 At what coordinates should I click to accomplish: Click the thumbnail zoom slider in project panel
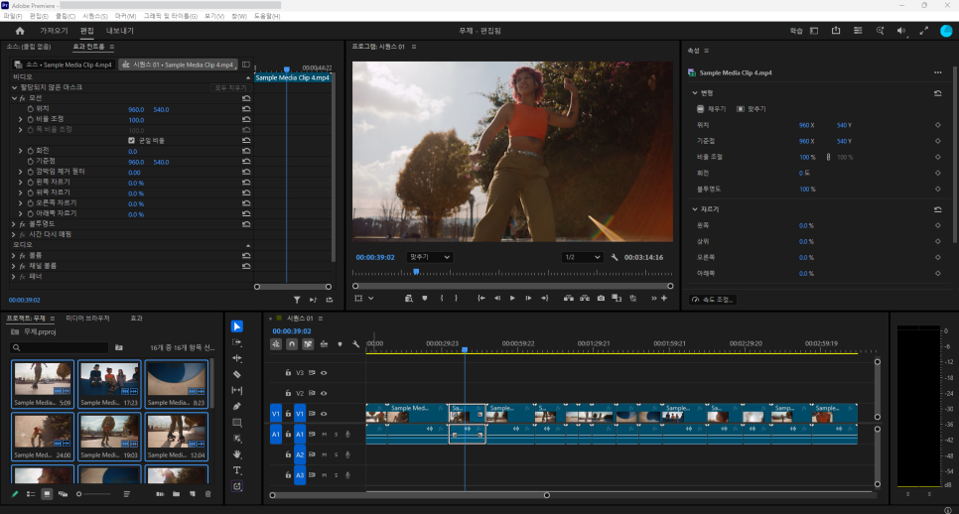(x=94, y=494)
